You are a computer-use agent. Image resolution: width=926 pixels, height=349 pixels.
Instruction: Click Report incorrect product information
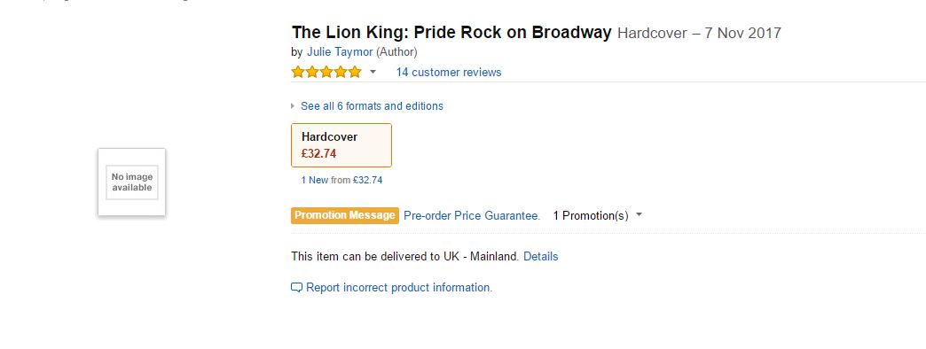tap(399, 288)
